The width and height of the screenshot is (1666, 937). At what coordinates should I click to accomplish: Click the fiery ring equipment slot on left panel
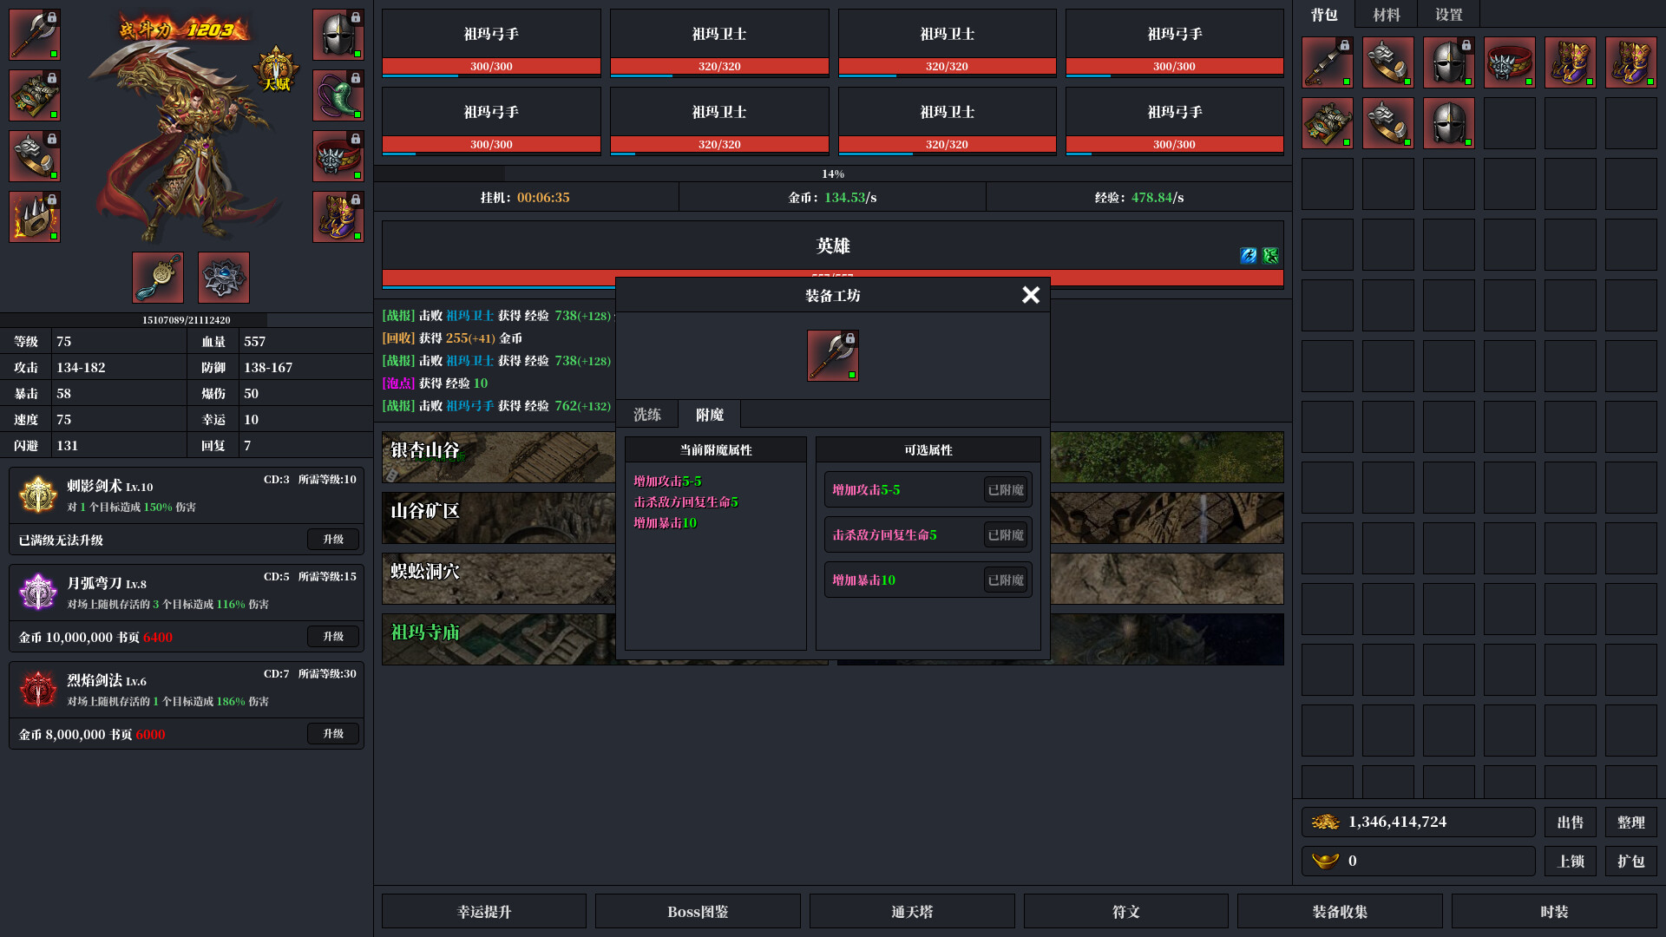click(34, 216)
